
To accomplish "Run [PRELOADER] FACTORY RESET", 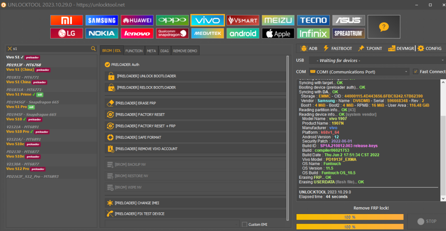I will [x=195, y=114].
